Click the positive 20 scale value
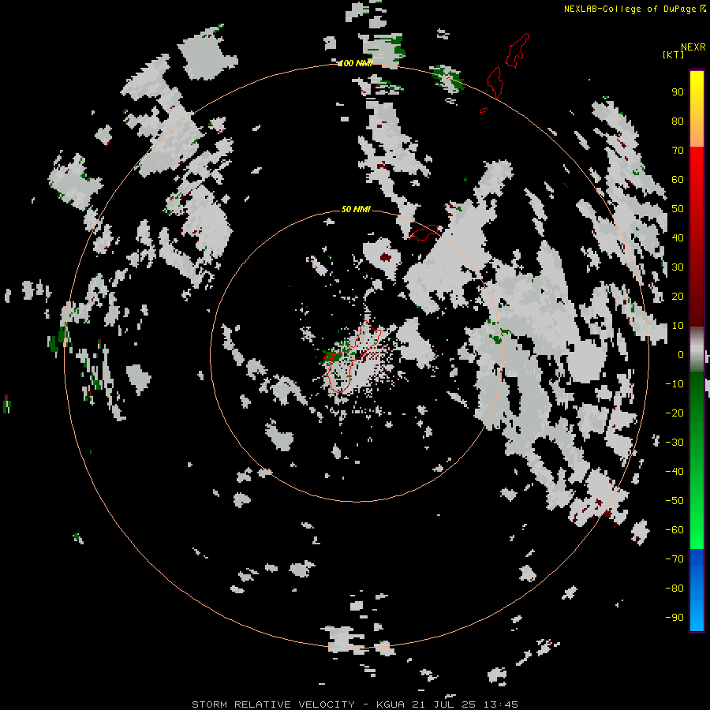The width and height of the screenshot is (710, 710). coord(678,296)
